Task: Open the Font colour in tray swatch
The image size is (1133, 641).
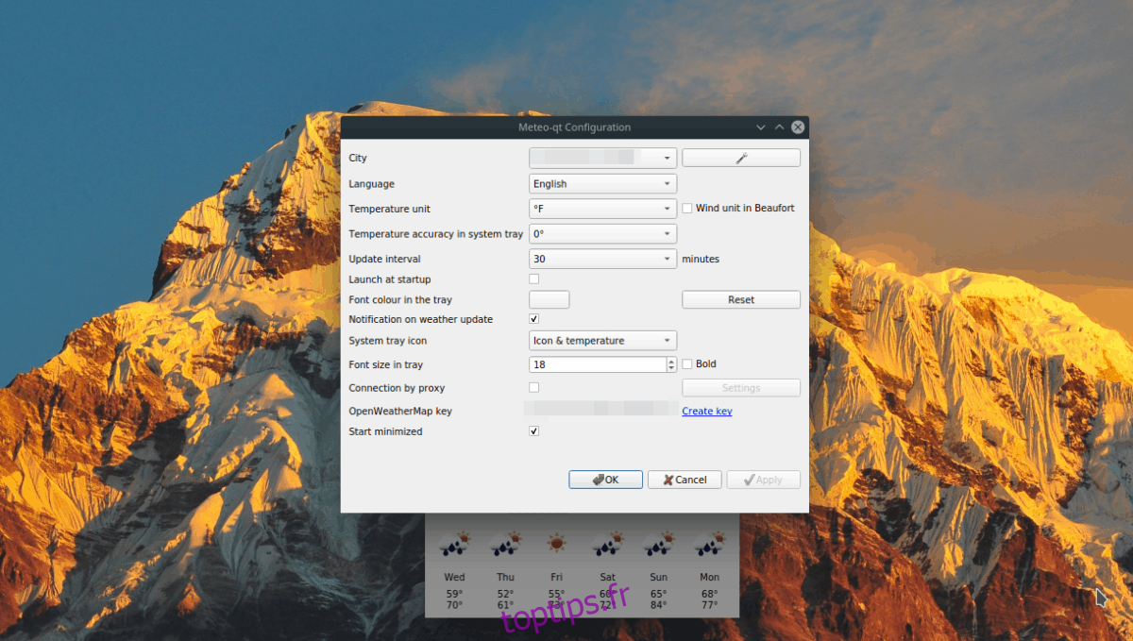Action: [x=550, y=299]
